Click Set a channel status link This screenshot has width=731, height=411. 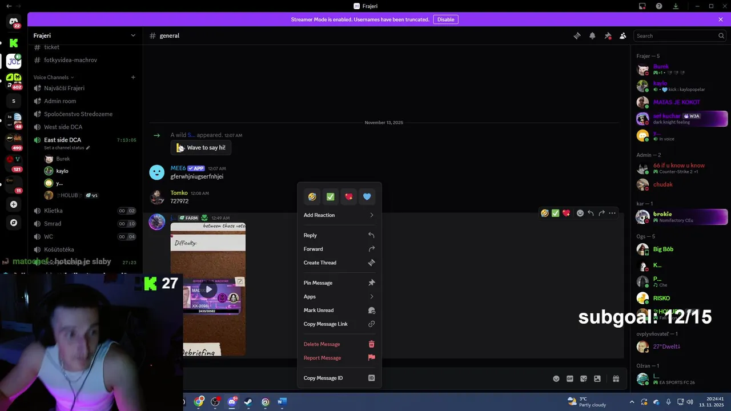(x=67, y=148)
